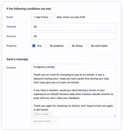Viewport: 123px width, 131px height.
Task: Click inside the message Content text area
Action: pos(74,90)
